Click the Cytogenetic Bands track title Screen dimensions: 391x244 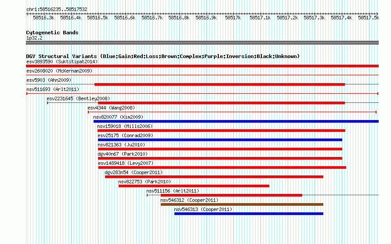(52, 33)
